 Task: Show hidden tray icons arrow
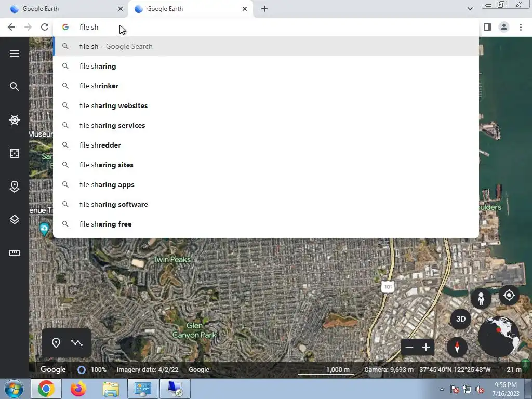pyautogui.click(x=442, y=389)
